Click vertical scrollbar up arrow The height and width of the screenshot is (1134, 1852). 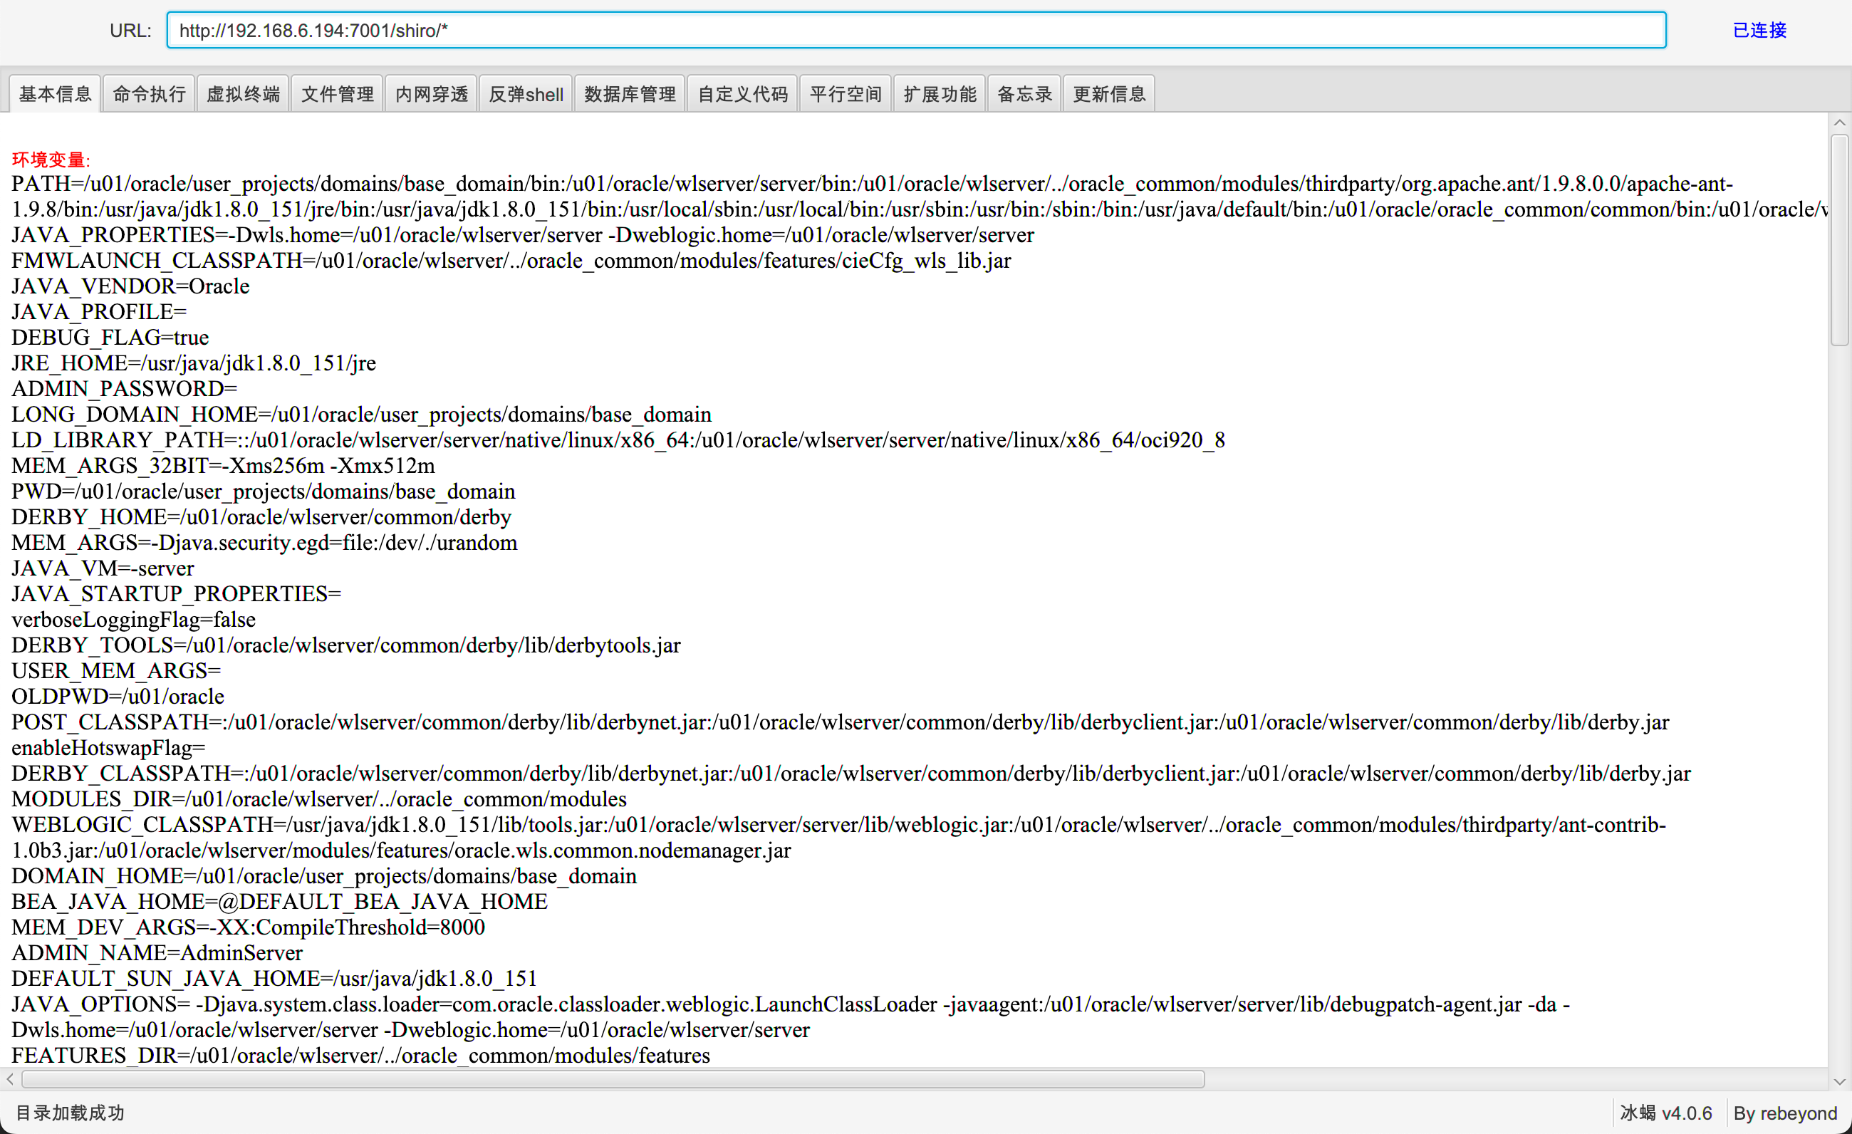click(x=1839, y=123)
